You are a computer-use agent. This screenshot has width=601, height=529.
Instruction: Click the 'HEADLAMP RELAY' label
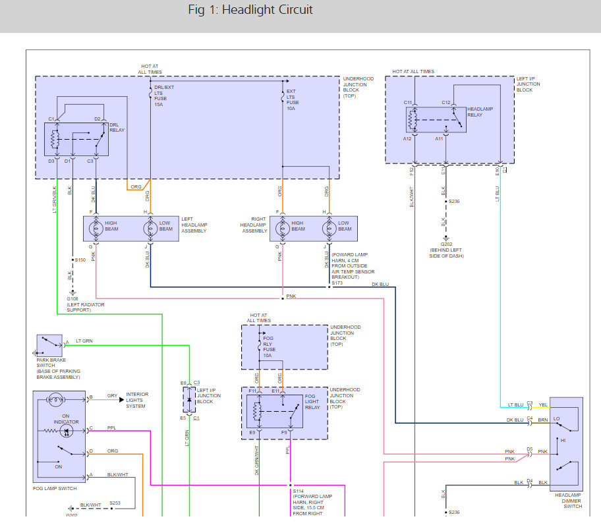[480, 112]
